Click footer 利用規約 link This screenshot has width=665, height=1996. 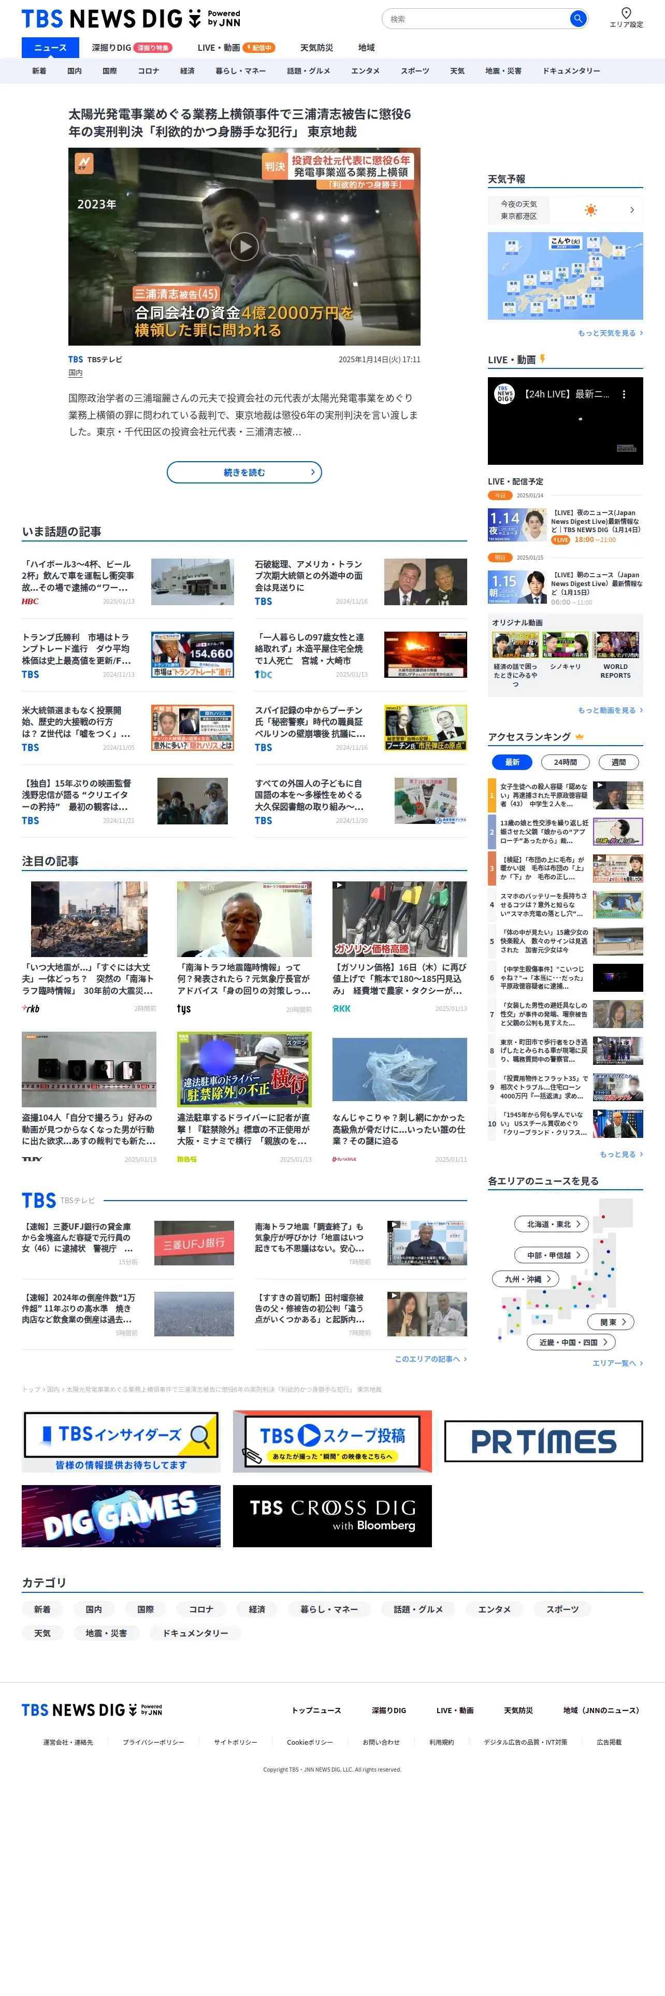[441, 1742]
